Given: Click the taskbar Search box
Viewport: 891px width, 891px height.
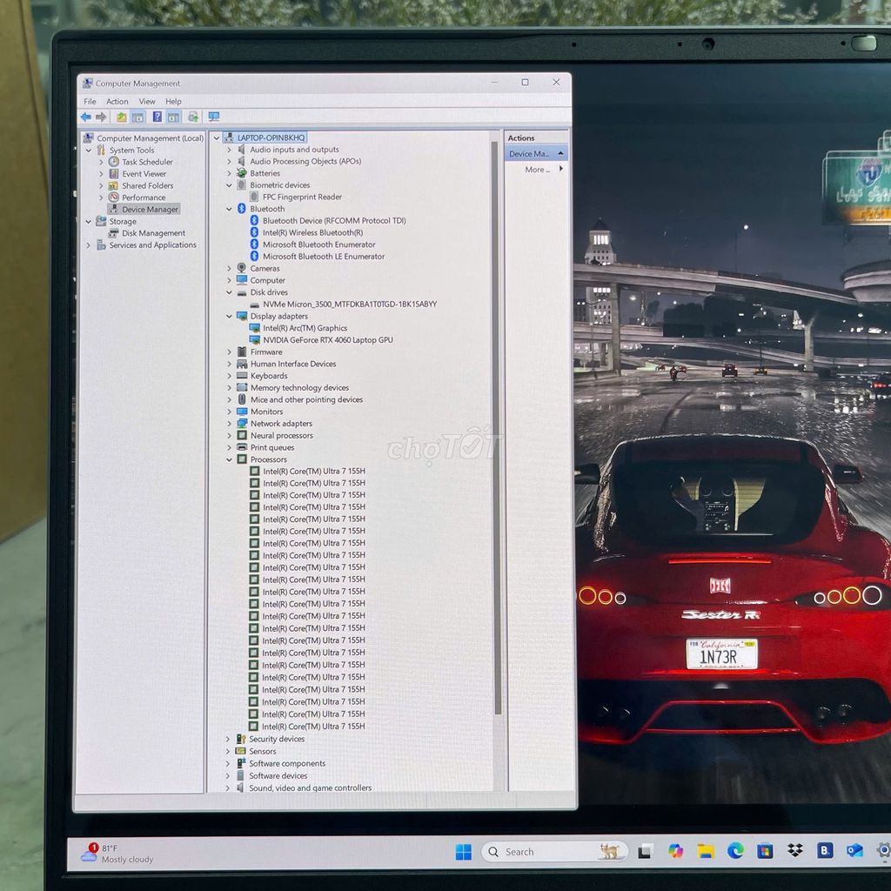Looking at the screenshot, I should point(554,852).
